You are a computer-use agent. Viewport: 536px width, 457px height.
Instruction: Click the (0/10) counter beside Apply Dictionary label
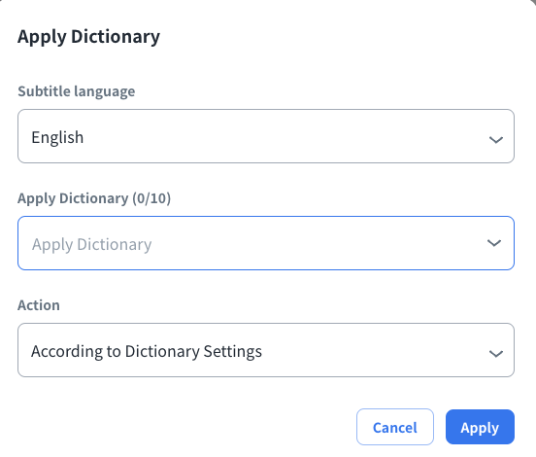tap(151, 198)
